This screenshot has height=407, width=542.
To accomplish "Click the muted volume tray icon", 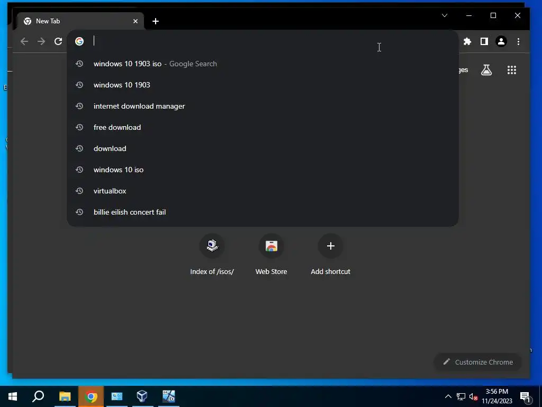I will [473, 396].
